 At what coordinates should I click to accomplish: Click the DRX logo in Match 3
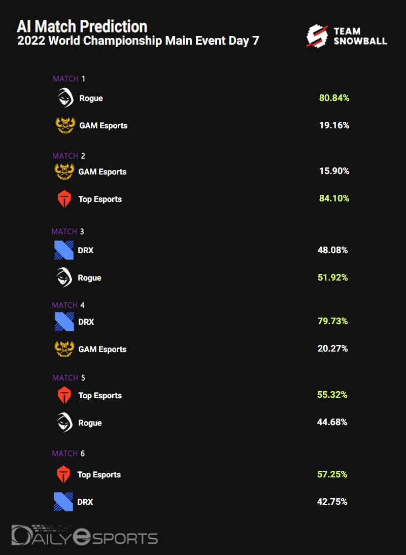point(64,250)
